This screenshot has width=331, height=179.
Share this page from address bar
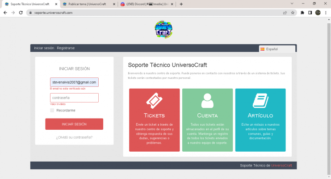pyautogui.click(x=285, y=13)
